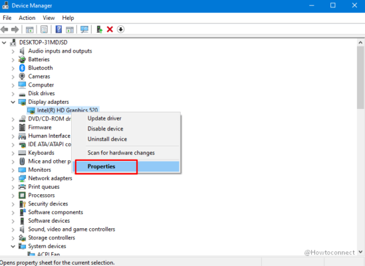Viewport: 365px width, 266px height.
Task: Click the Back arrow toolbar icon
Action: coord(5,29)
